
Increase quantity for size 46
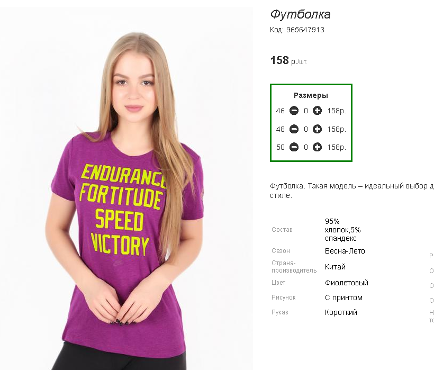pyautogui.click(x=317, y=111)
